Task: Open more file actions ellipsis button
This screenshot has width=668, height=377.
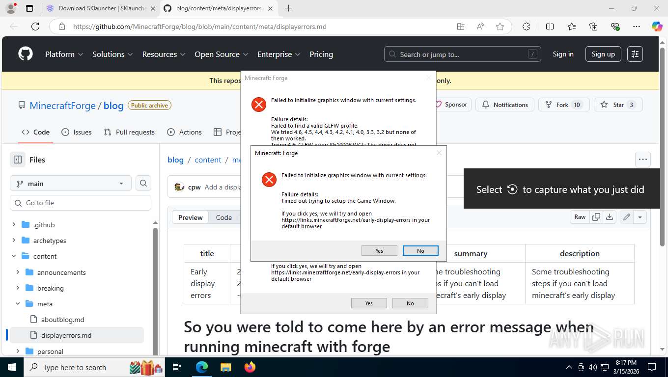Action: point(642,159)
